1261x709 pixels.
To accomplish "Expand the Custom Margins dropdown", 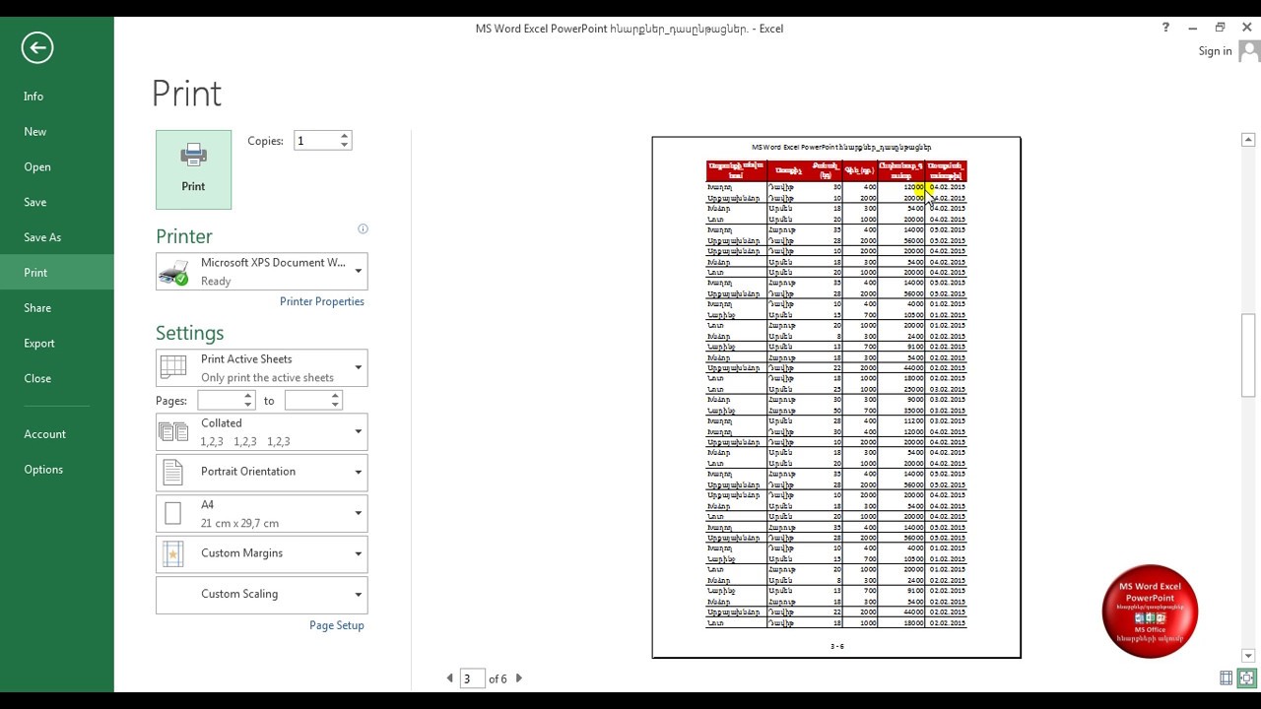I will (261, 553).
